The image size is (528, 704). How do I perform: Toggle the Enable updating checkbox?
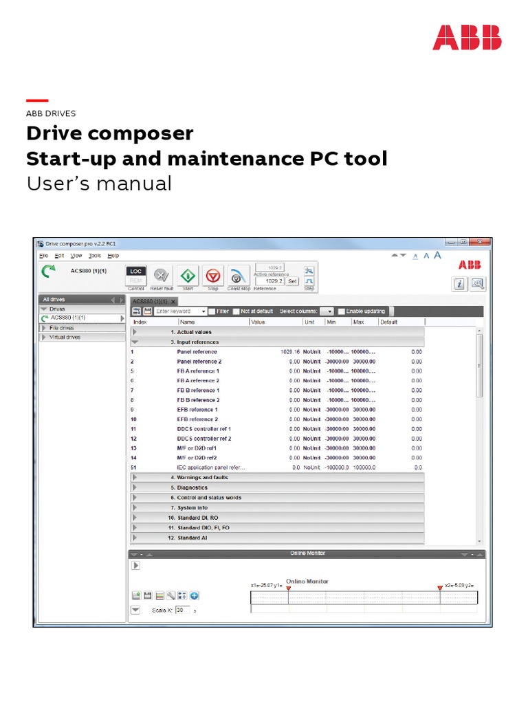point(341,311)
